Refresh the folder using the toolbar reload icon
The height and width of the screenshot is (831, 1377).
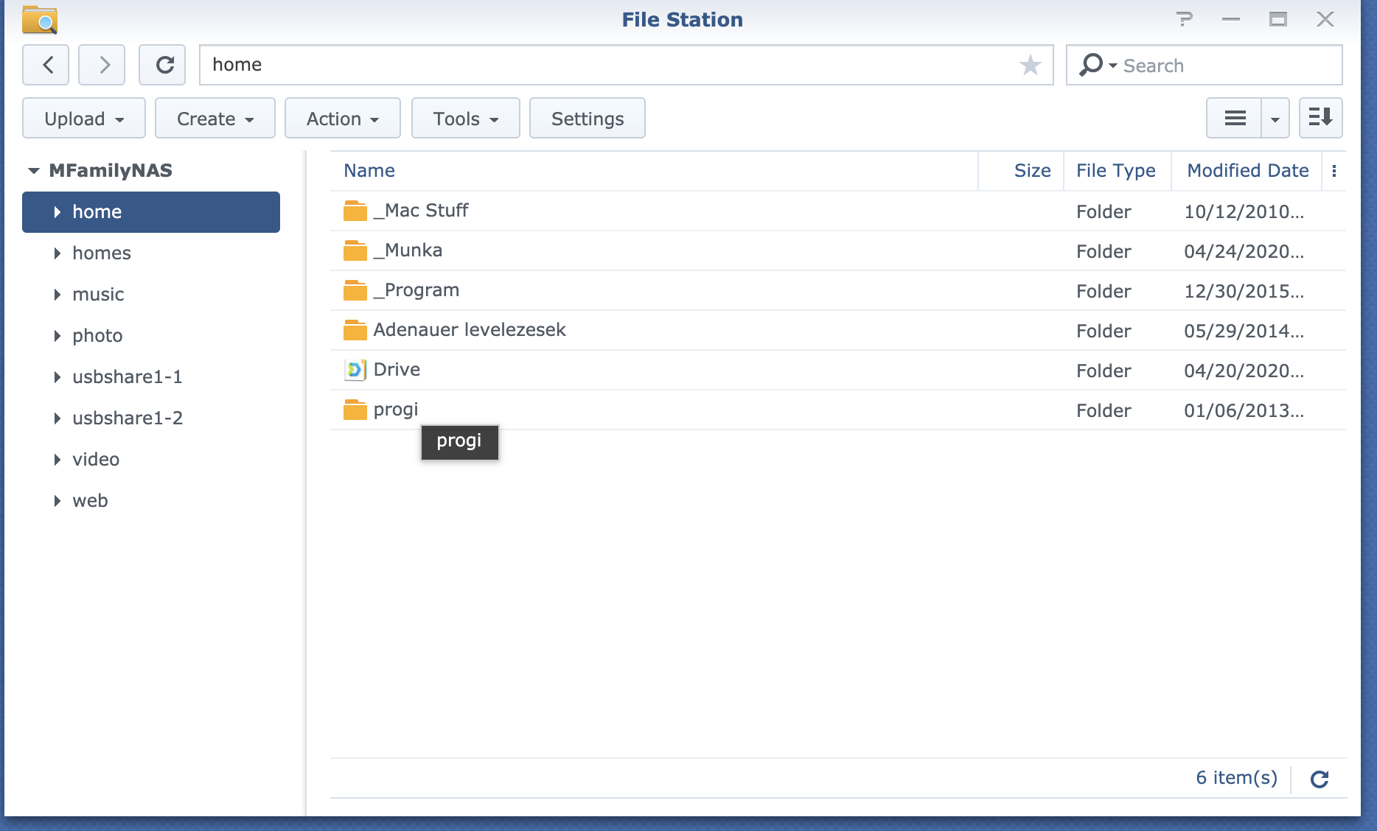162,65
